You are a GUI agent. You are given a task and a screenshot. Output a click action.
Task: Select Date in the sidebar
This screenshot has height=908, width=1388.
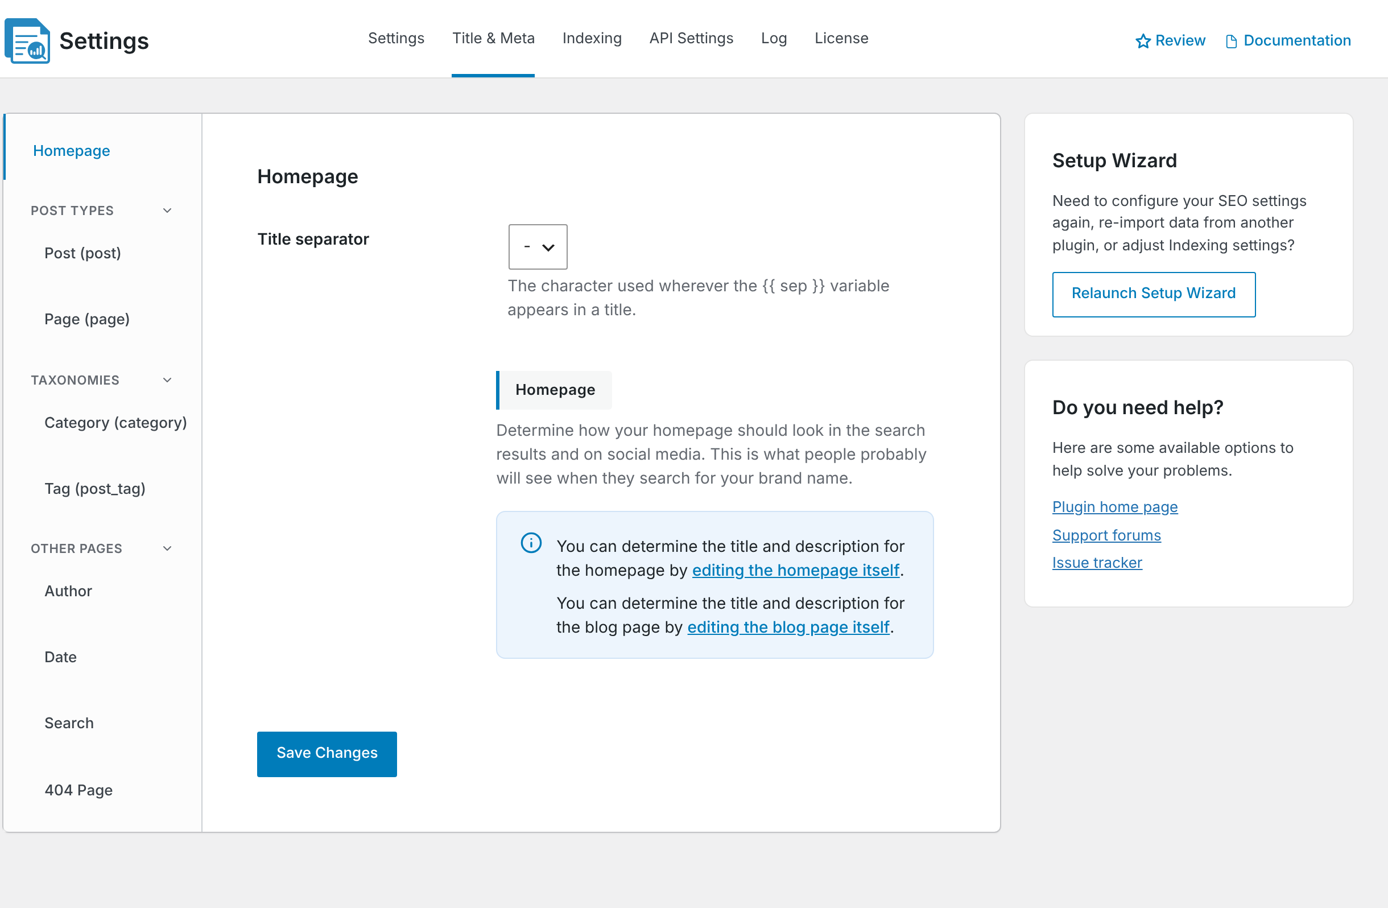point(61,657)
